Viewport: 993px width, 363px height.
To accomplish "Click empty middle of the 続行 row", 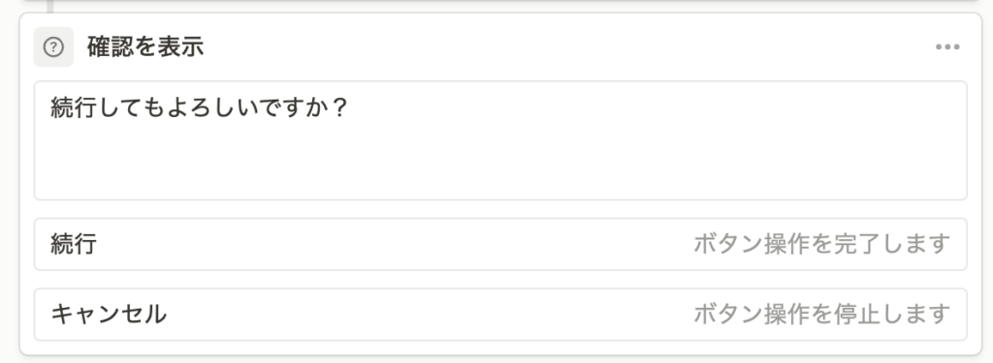I will pyautogui.click(x=393, y=244).
